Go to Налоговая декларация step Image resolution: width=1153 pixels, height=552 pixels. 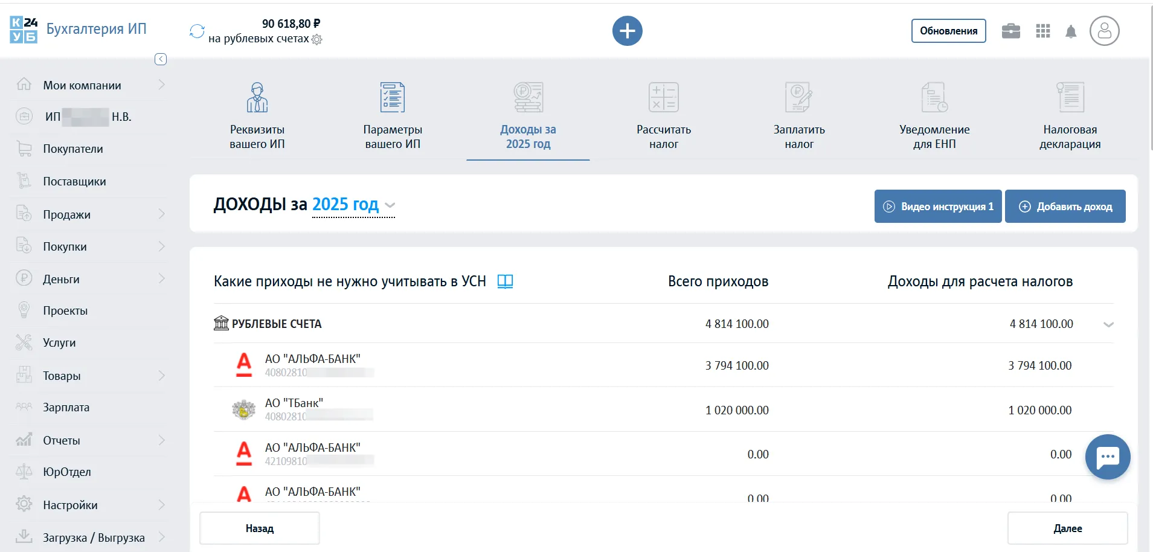1070,116
